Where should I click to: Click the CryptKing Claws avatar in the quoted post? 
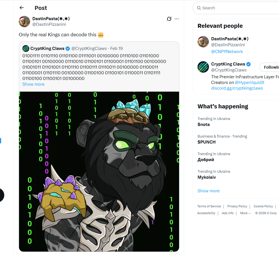click(x=26, y=49)
